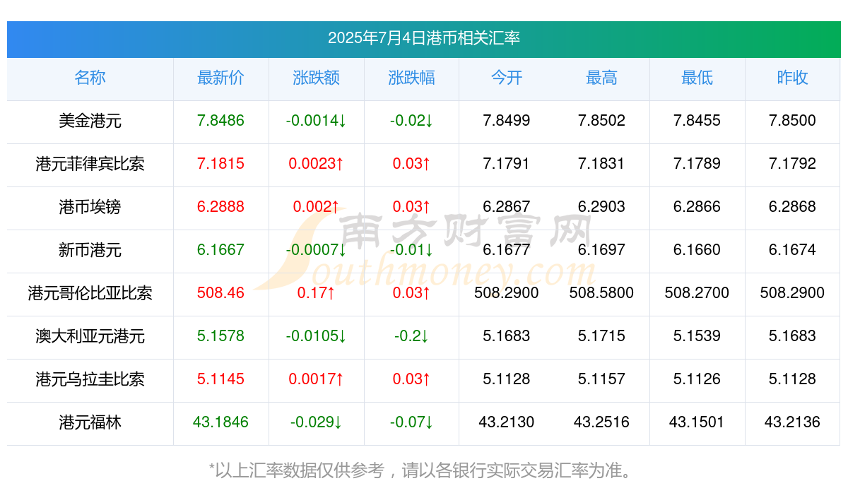Click previous close 6.2868
Viewport: 848px width, 493px height.
tap(792, 207)
